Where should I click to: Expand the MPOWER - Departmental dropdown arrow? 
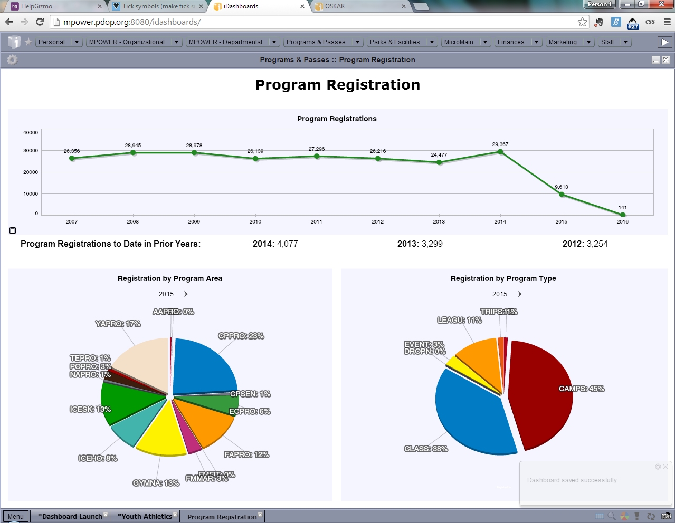(x=274, y=42)
